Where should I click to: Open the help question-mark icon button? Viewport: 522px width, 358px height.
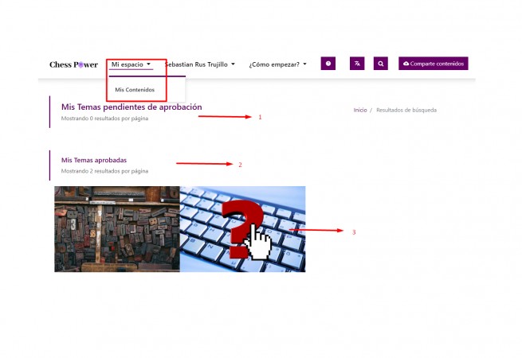point(328,64)
